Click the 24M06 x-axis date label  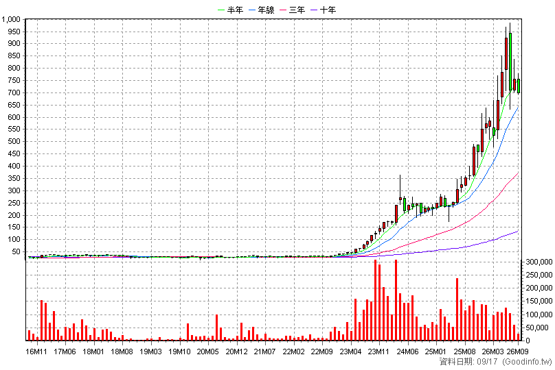(407, 351)
